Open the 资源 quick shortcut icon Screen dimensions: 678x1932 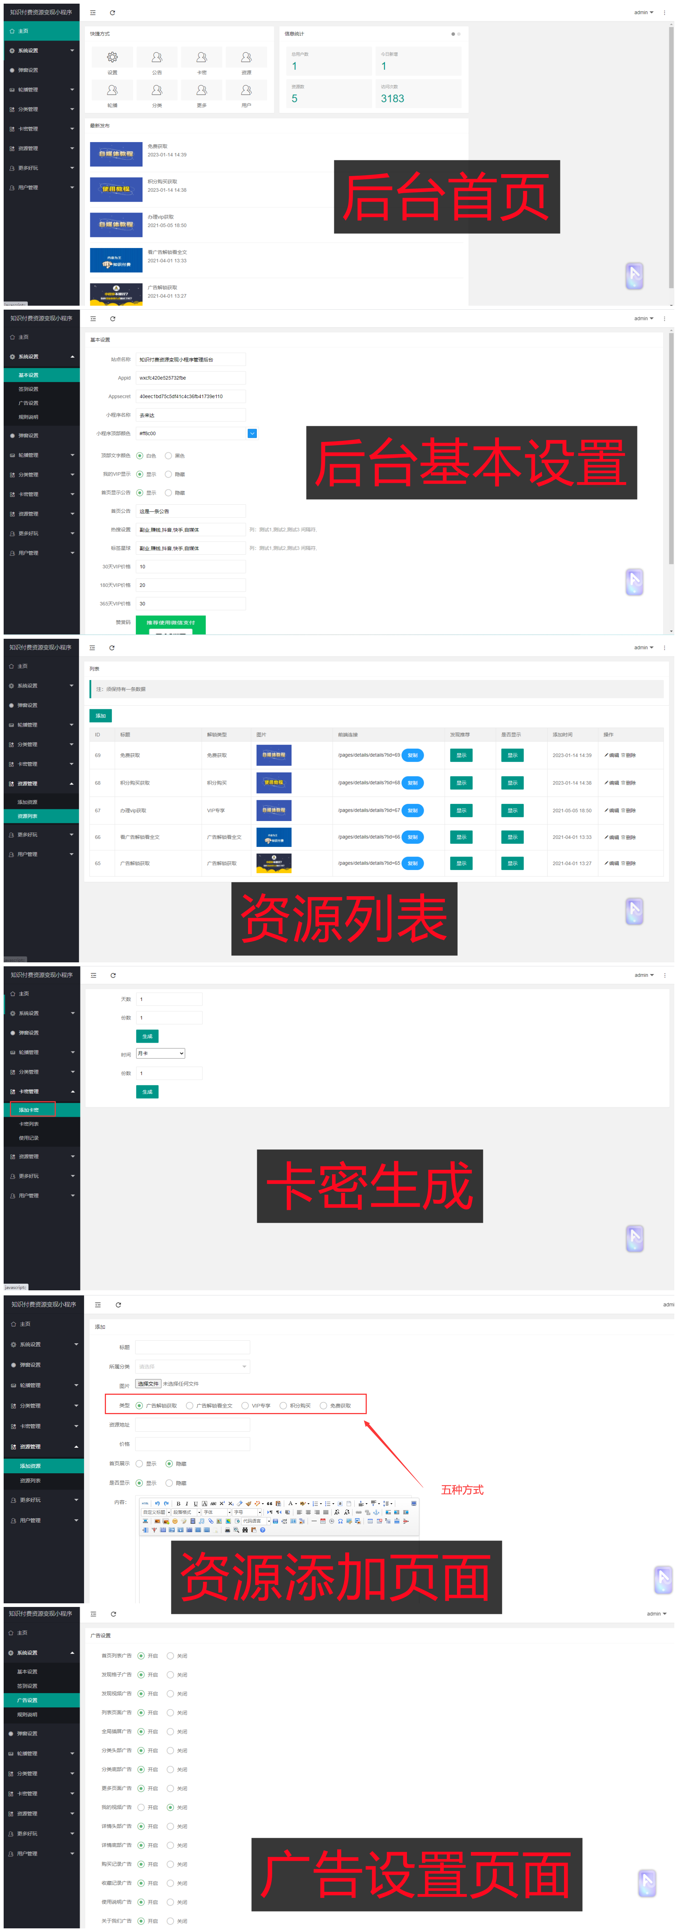pyautogui.click(x=246, y=57)
